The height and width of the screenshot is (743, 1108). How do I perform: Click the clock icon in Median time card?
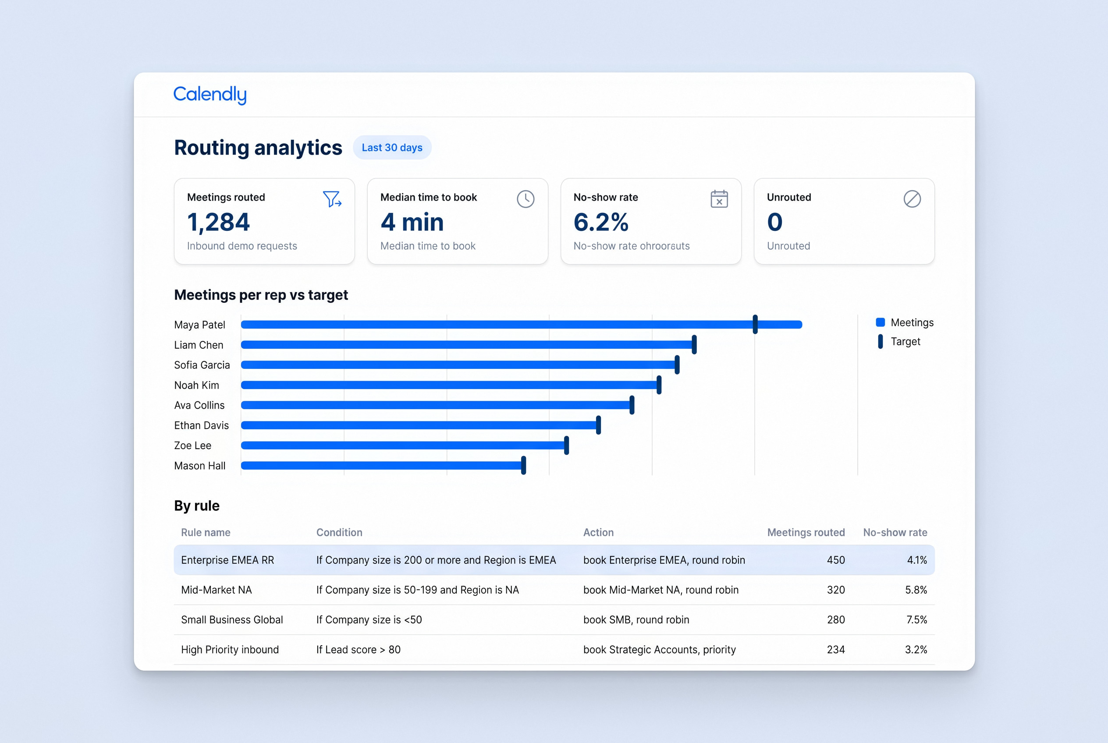pos(526,199)
